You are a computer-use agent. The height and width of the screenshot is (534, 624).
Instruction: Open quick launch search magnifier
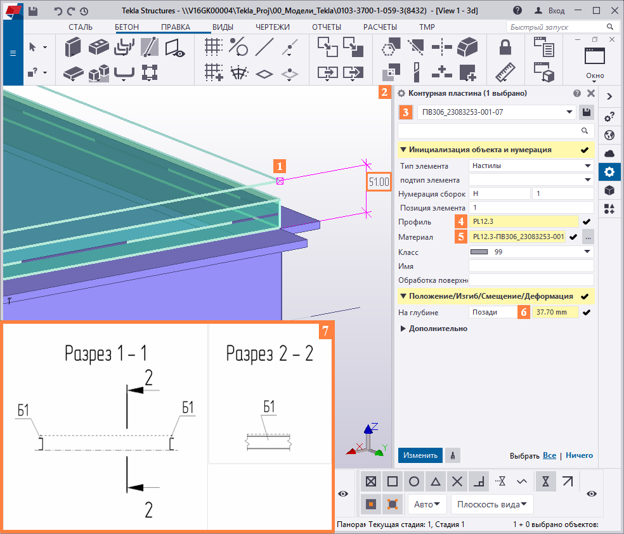(609, 27)
